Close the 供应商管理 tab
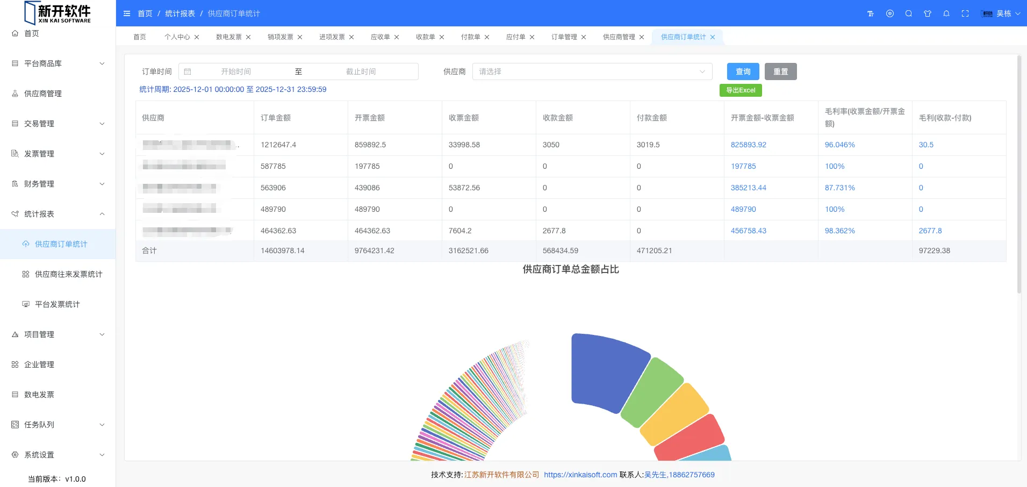Image resolution: width=1027 pixels, height=487 pixels. coord(642,37)
